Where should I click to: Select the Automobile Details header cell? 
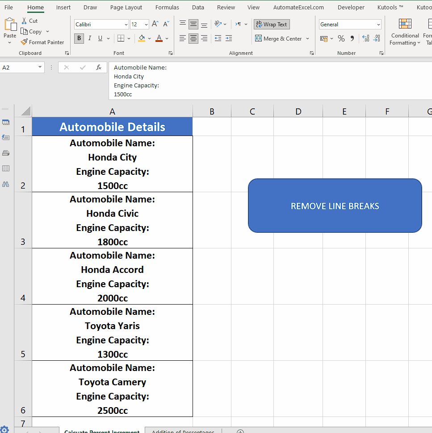tap(112, 127)
